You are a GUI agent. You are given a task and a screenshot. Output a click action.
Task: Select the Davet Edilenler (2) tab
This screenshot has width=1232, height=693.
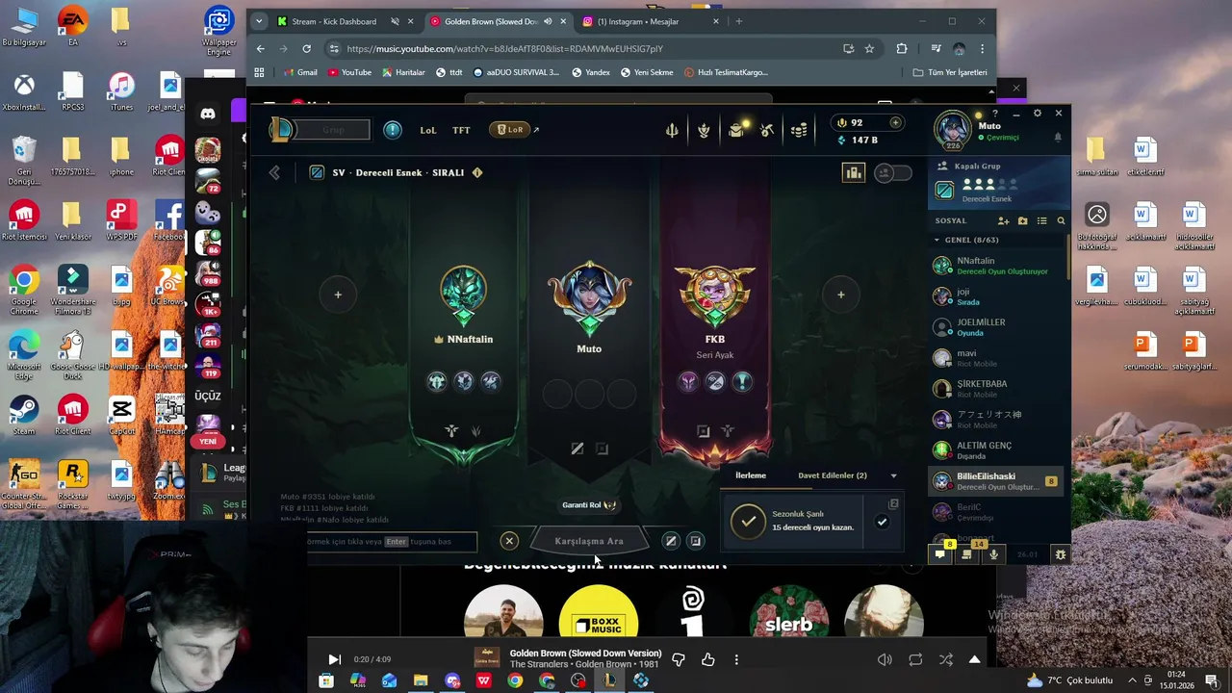(832, 475)
